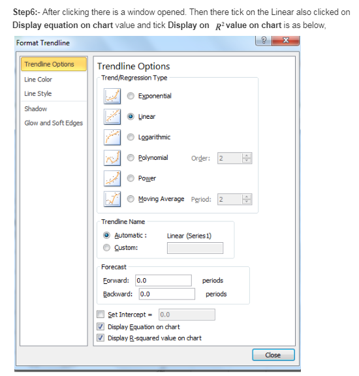
Task: Click the Set Intercept value field
Action: pos(187,315)
